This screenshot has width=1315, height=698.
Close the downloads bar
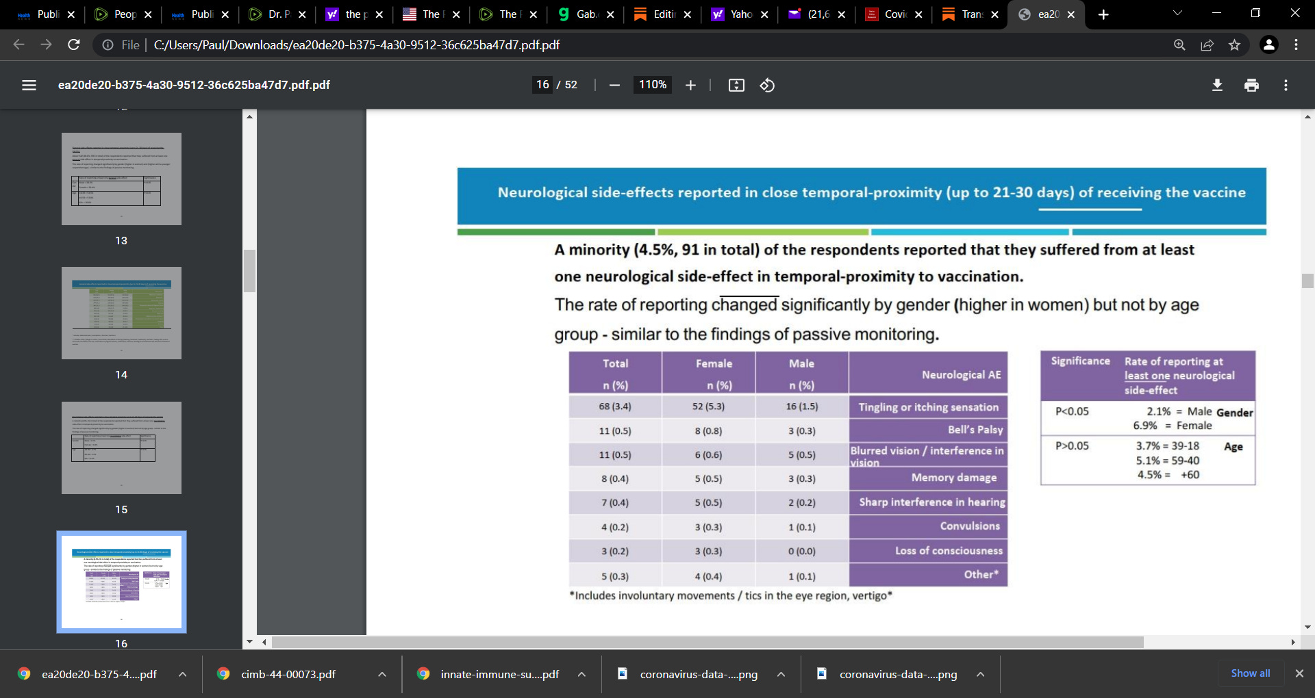[x=1299, y=673]
